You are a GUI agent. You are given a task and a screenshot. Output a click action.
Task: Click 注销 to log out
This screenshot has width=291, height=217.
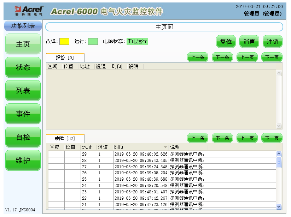pyautogui.click(x=272, y=42)
